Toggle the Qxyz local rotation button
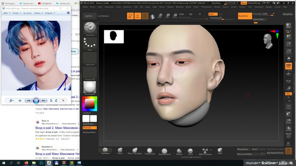Viewport: 296px width, 166px height. point(288,94)
